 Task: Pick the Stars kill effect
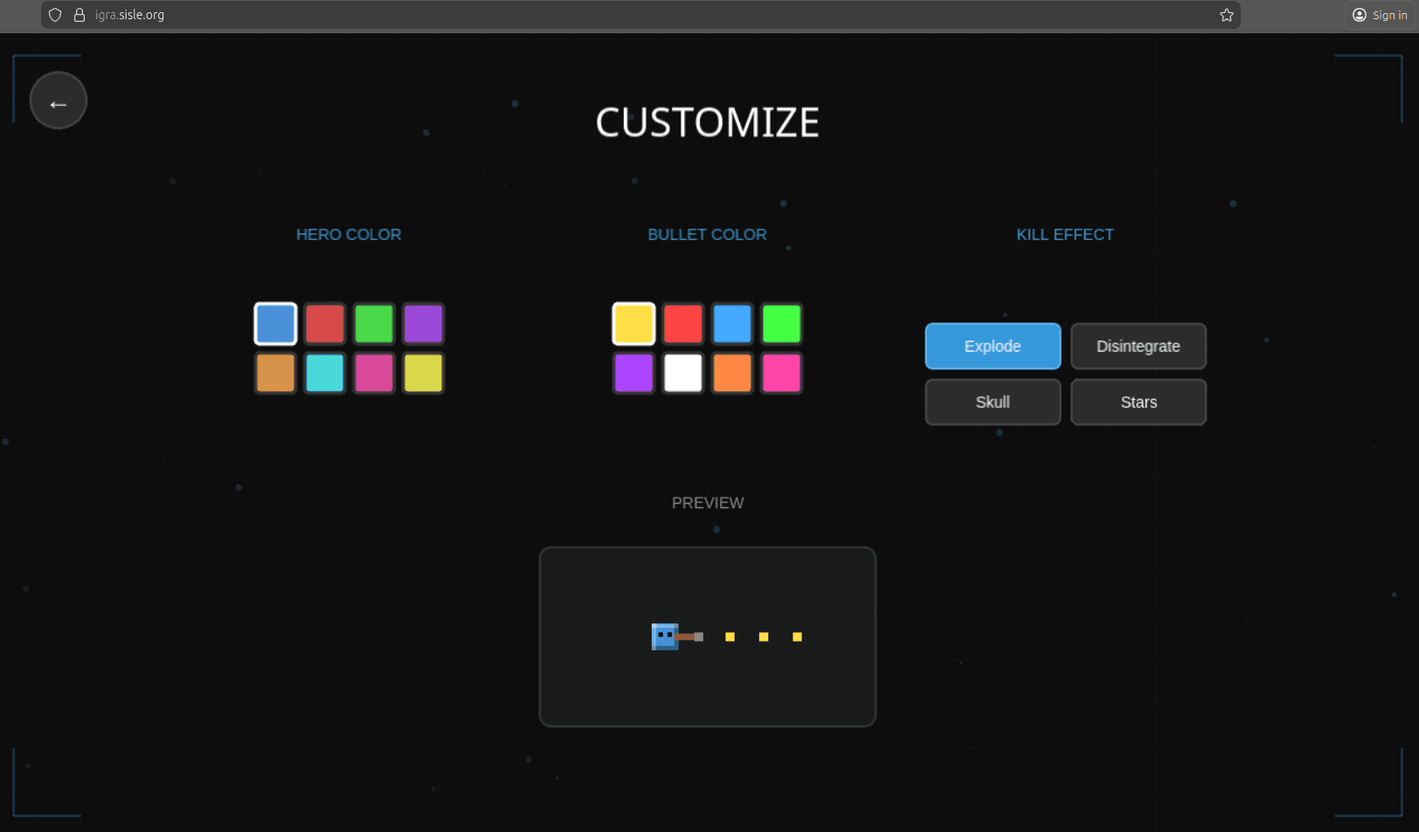1138,402
